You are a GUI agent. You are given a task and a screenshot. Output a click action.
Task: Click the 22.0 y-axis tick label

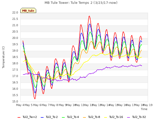click(x=15, y=12)
